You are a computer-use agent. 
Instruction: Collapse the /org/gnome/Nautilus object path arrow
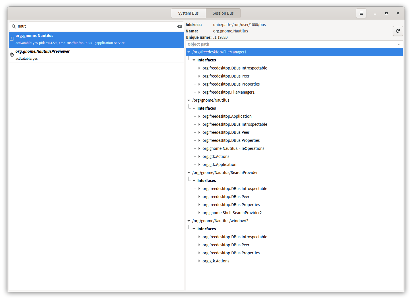coord(189,100)
